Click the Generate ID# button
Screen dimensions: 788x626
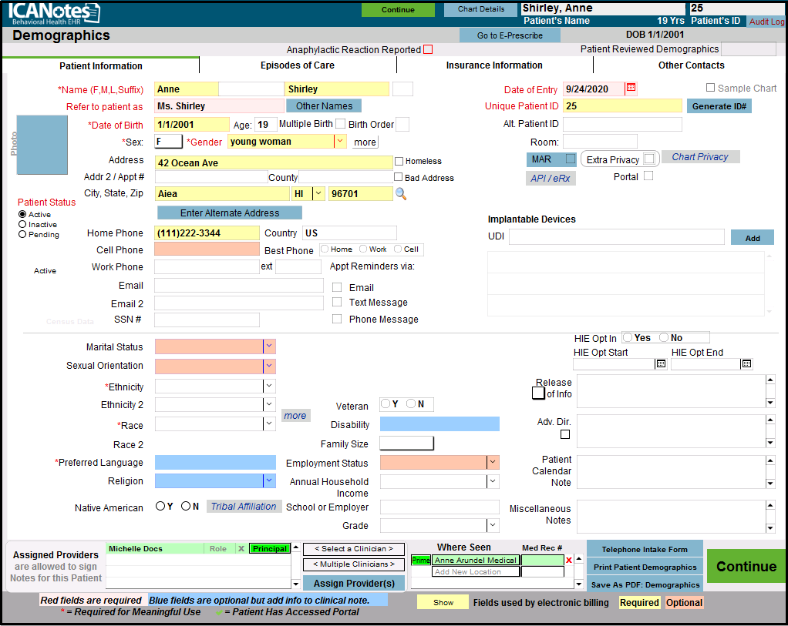click(x=719, y=106)
